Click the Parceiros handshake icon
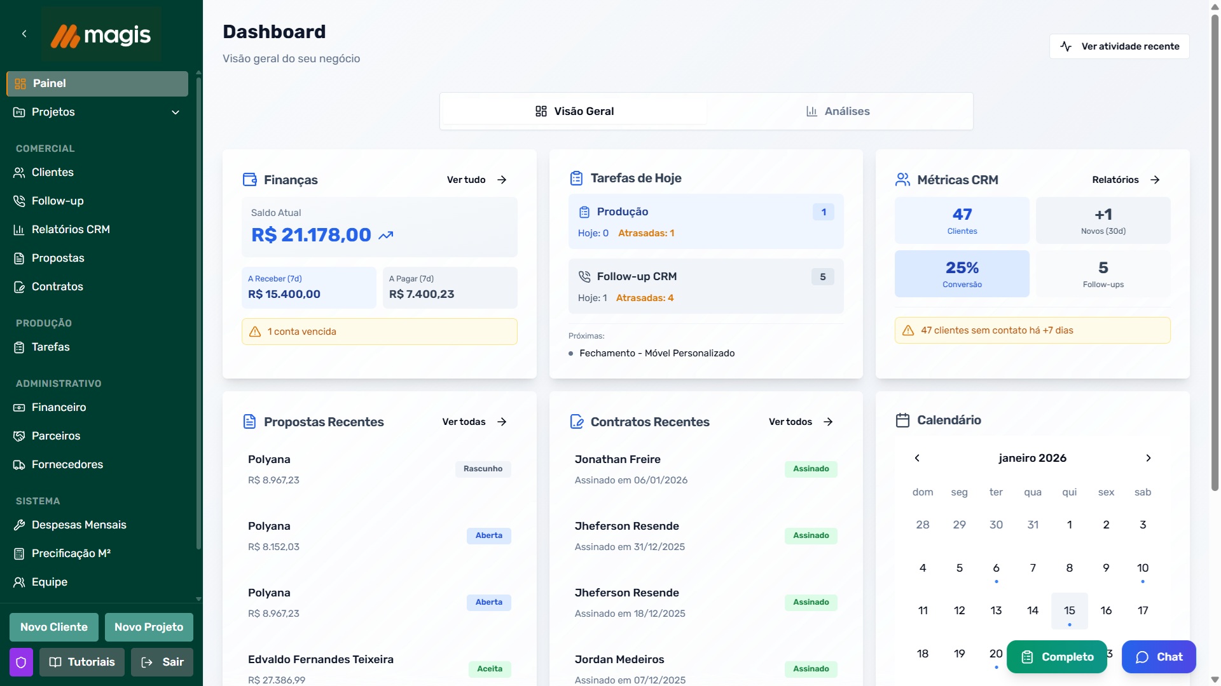Viewport: 1221px width, 686px height. point(19,436)
